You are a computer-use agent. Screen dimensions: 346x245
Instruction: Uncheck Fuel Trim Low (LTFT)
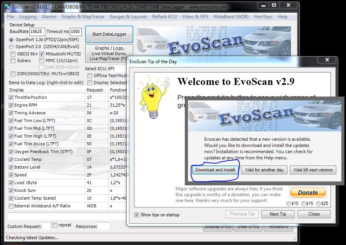[x=11, y=121]
